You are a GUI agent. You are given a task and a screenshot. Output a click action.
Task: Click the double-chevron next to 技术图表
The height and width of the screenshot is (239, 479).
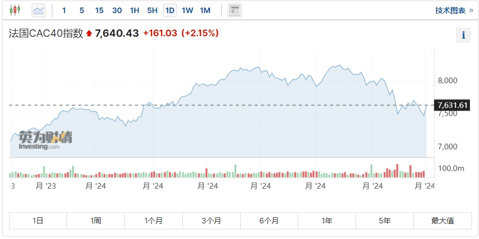click(471, 11)
